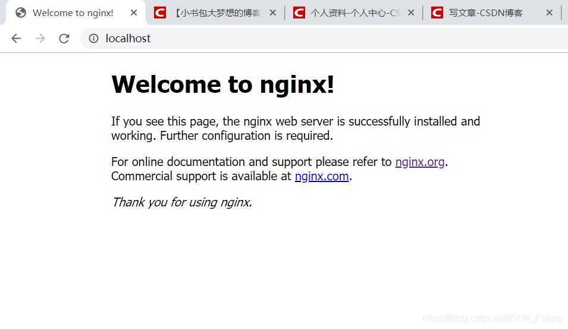Reload the localhost page

[64, 39]
